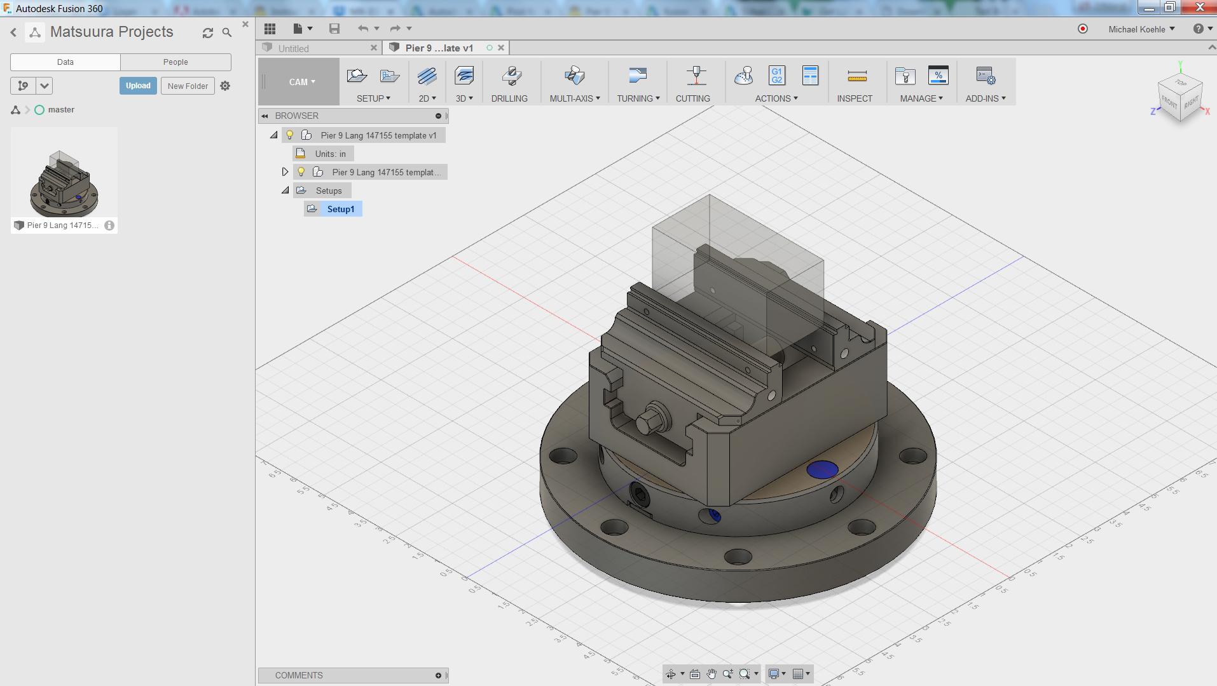Viewport: 1217px width, 686px height.
Task: Click the Upload button
Action: click(x=138, y=86)
